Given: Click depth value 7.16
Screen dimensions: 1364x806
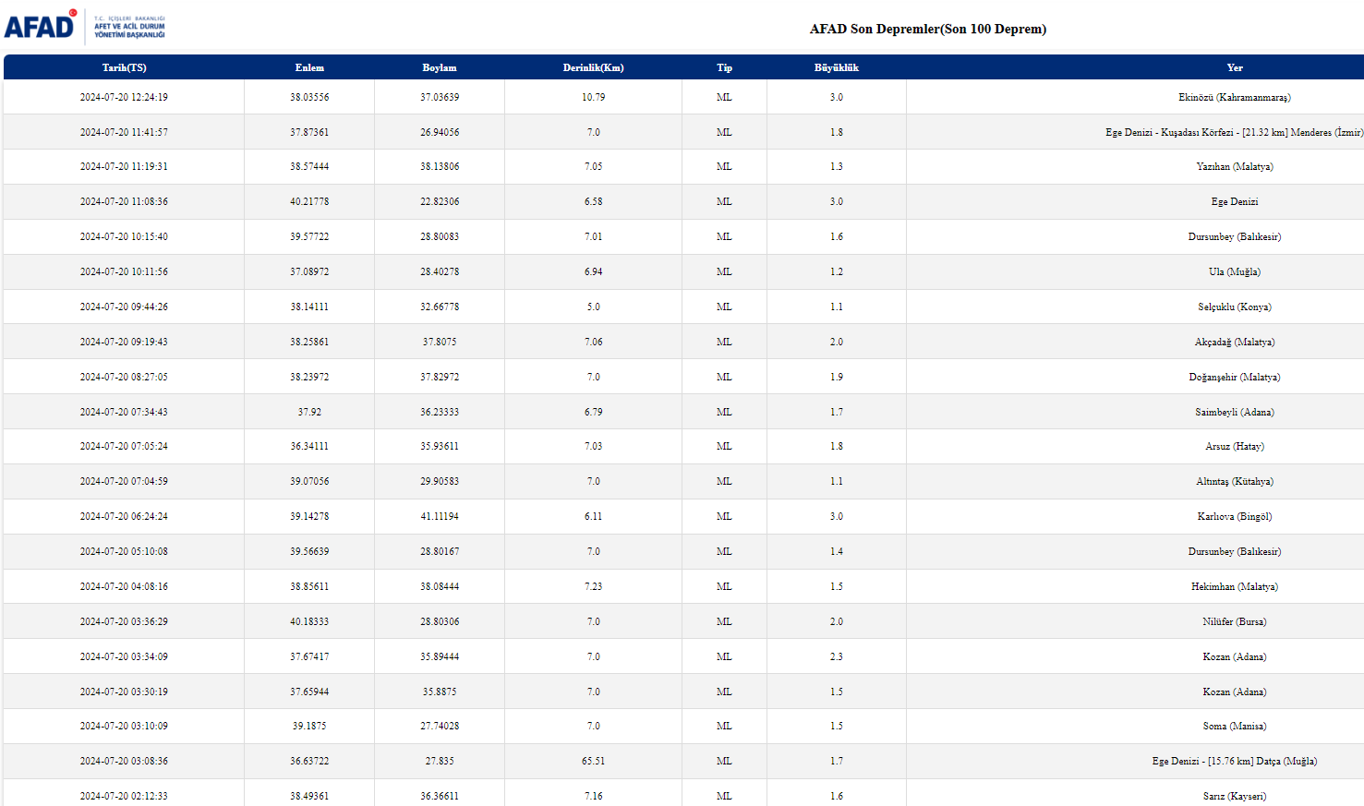Looking at the screenshot, I should pyautogui.click(x=593, y=796).
